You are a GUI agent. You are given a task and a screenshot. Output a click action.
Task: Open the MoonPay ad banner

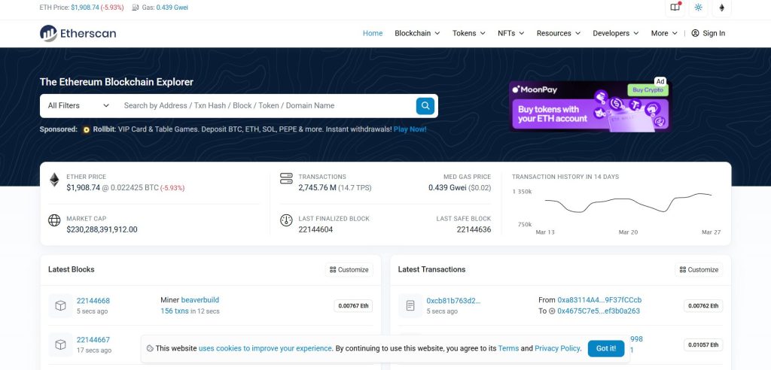coord(590,106)
